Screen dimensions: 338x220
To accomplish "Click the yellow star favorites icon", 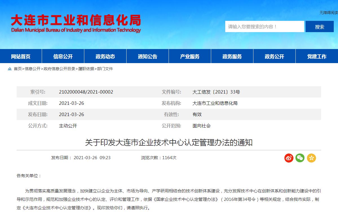I will point(311,158).
